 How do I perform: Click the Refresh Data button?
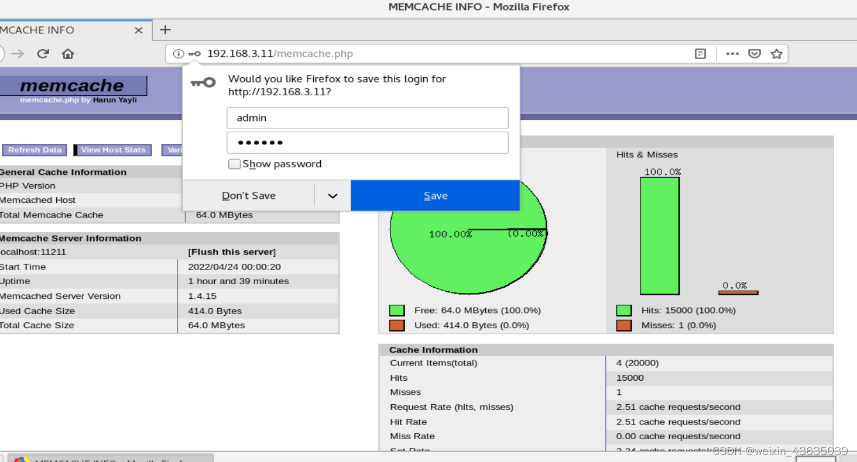(35, 150)
